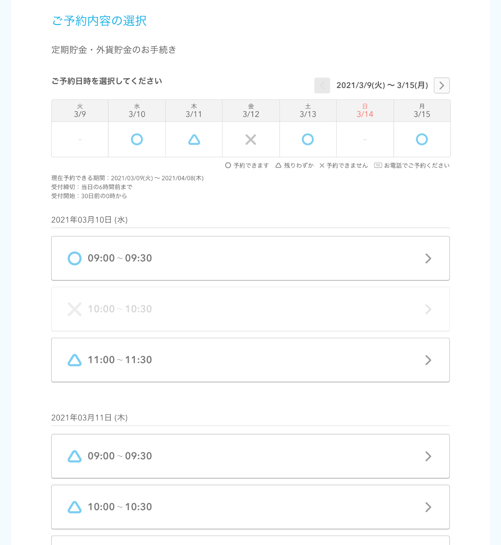Select the 火 3/9 column header
This screenshot has width=501, height=545.
(x=80, y=111)
